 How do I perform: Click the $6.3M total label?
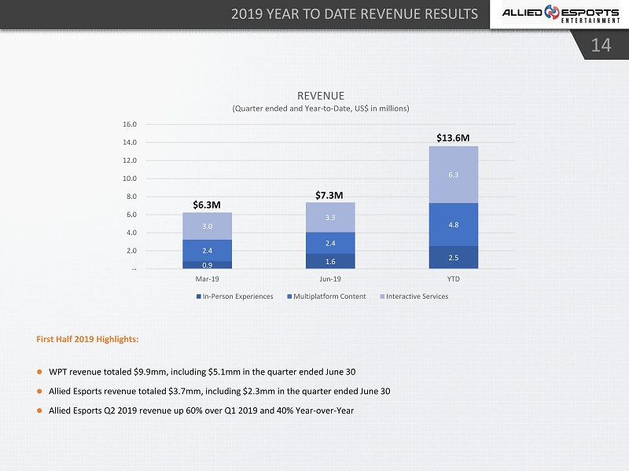[x=207, y=204]
